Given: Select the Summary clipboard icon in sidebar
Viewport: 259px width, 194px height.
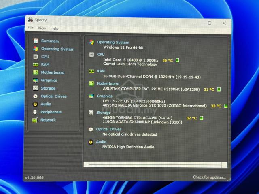Looking at the screenshot, I should [36, 41].
